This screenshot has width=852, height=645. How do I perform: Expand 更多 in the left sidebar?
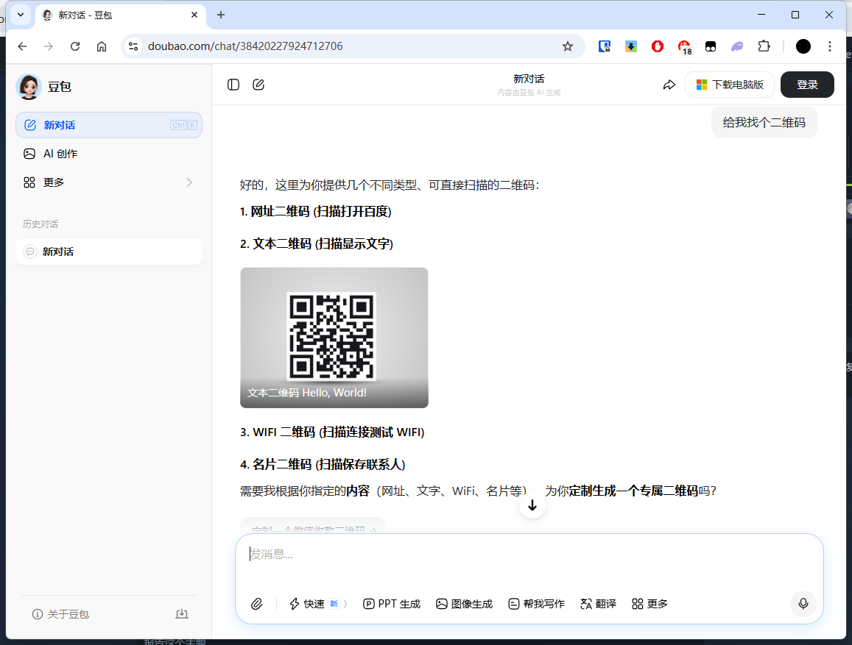[x=109, y=182]
